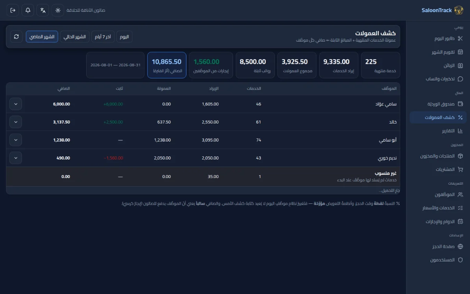Image resolution: width=470 pixels, height=294 pixels.
Task: Expand the خالد row details
Action: click(16, 122)
